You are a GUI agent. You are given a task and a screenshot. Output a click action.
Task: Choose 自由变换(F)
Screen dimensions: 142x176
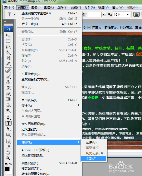[49, 100]
